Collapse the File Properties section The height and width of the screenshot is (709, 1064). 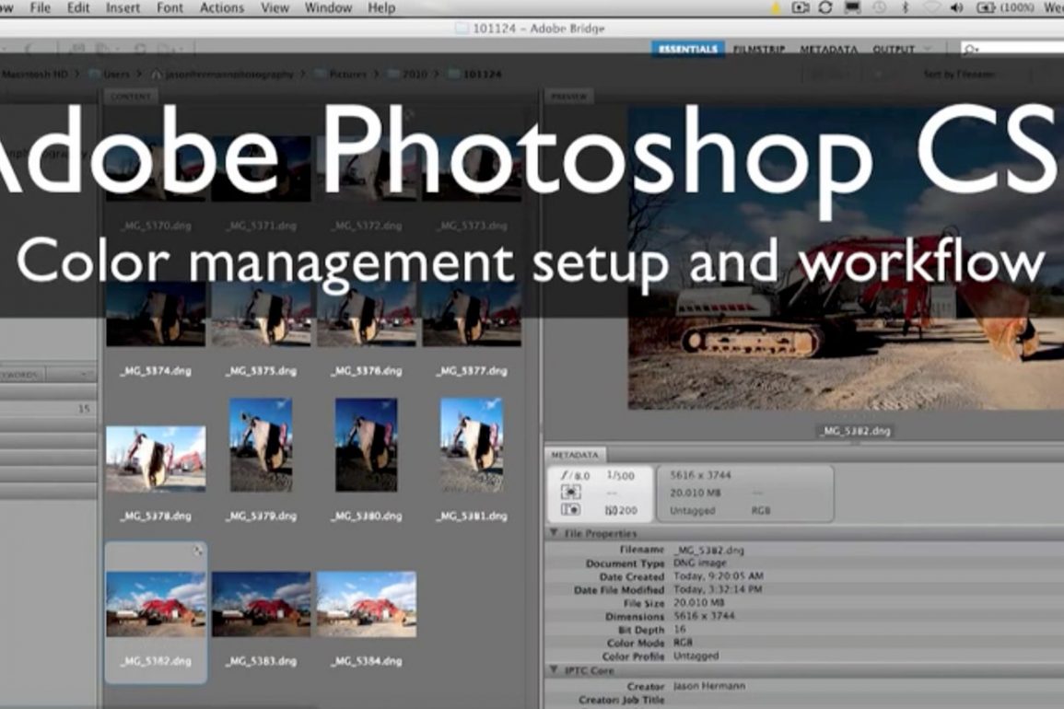click(554, 533)
